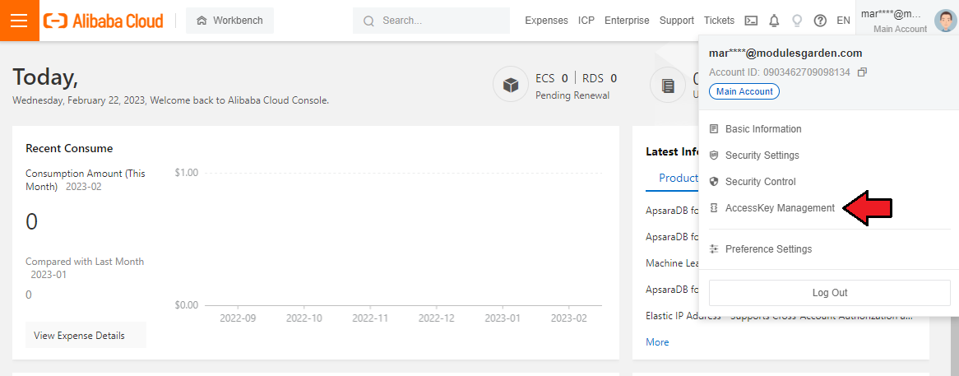Click the ECS 0 counter

pos(552,78)
